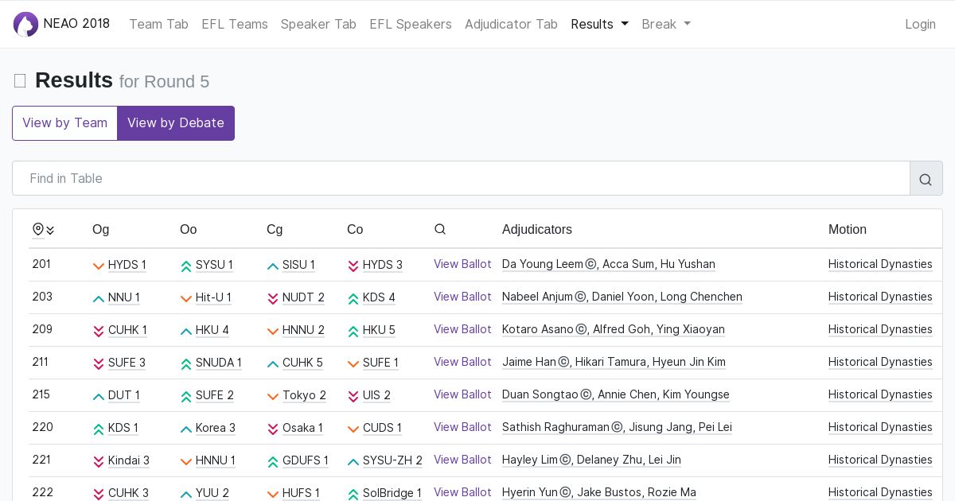
Task: Open the Results dropdown menu
Action: click(x=599, y=24)
